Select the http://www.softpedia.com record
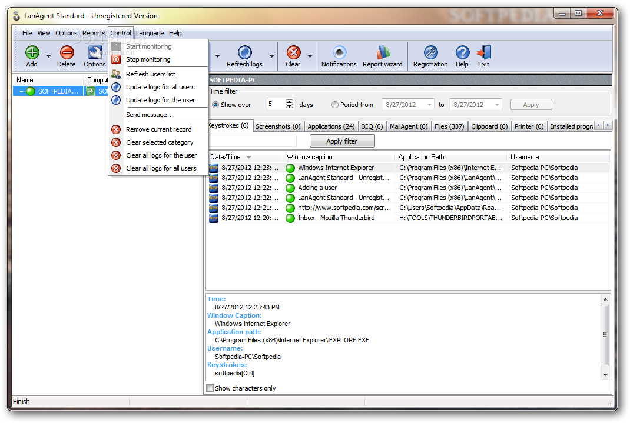Screen dimensions: 630x423 (409, 208)
